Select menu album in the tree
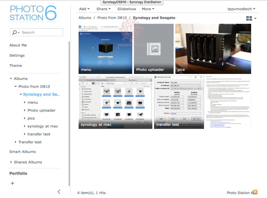Screen dimensions: 267x198 (33, 102)
